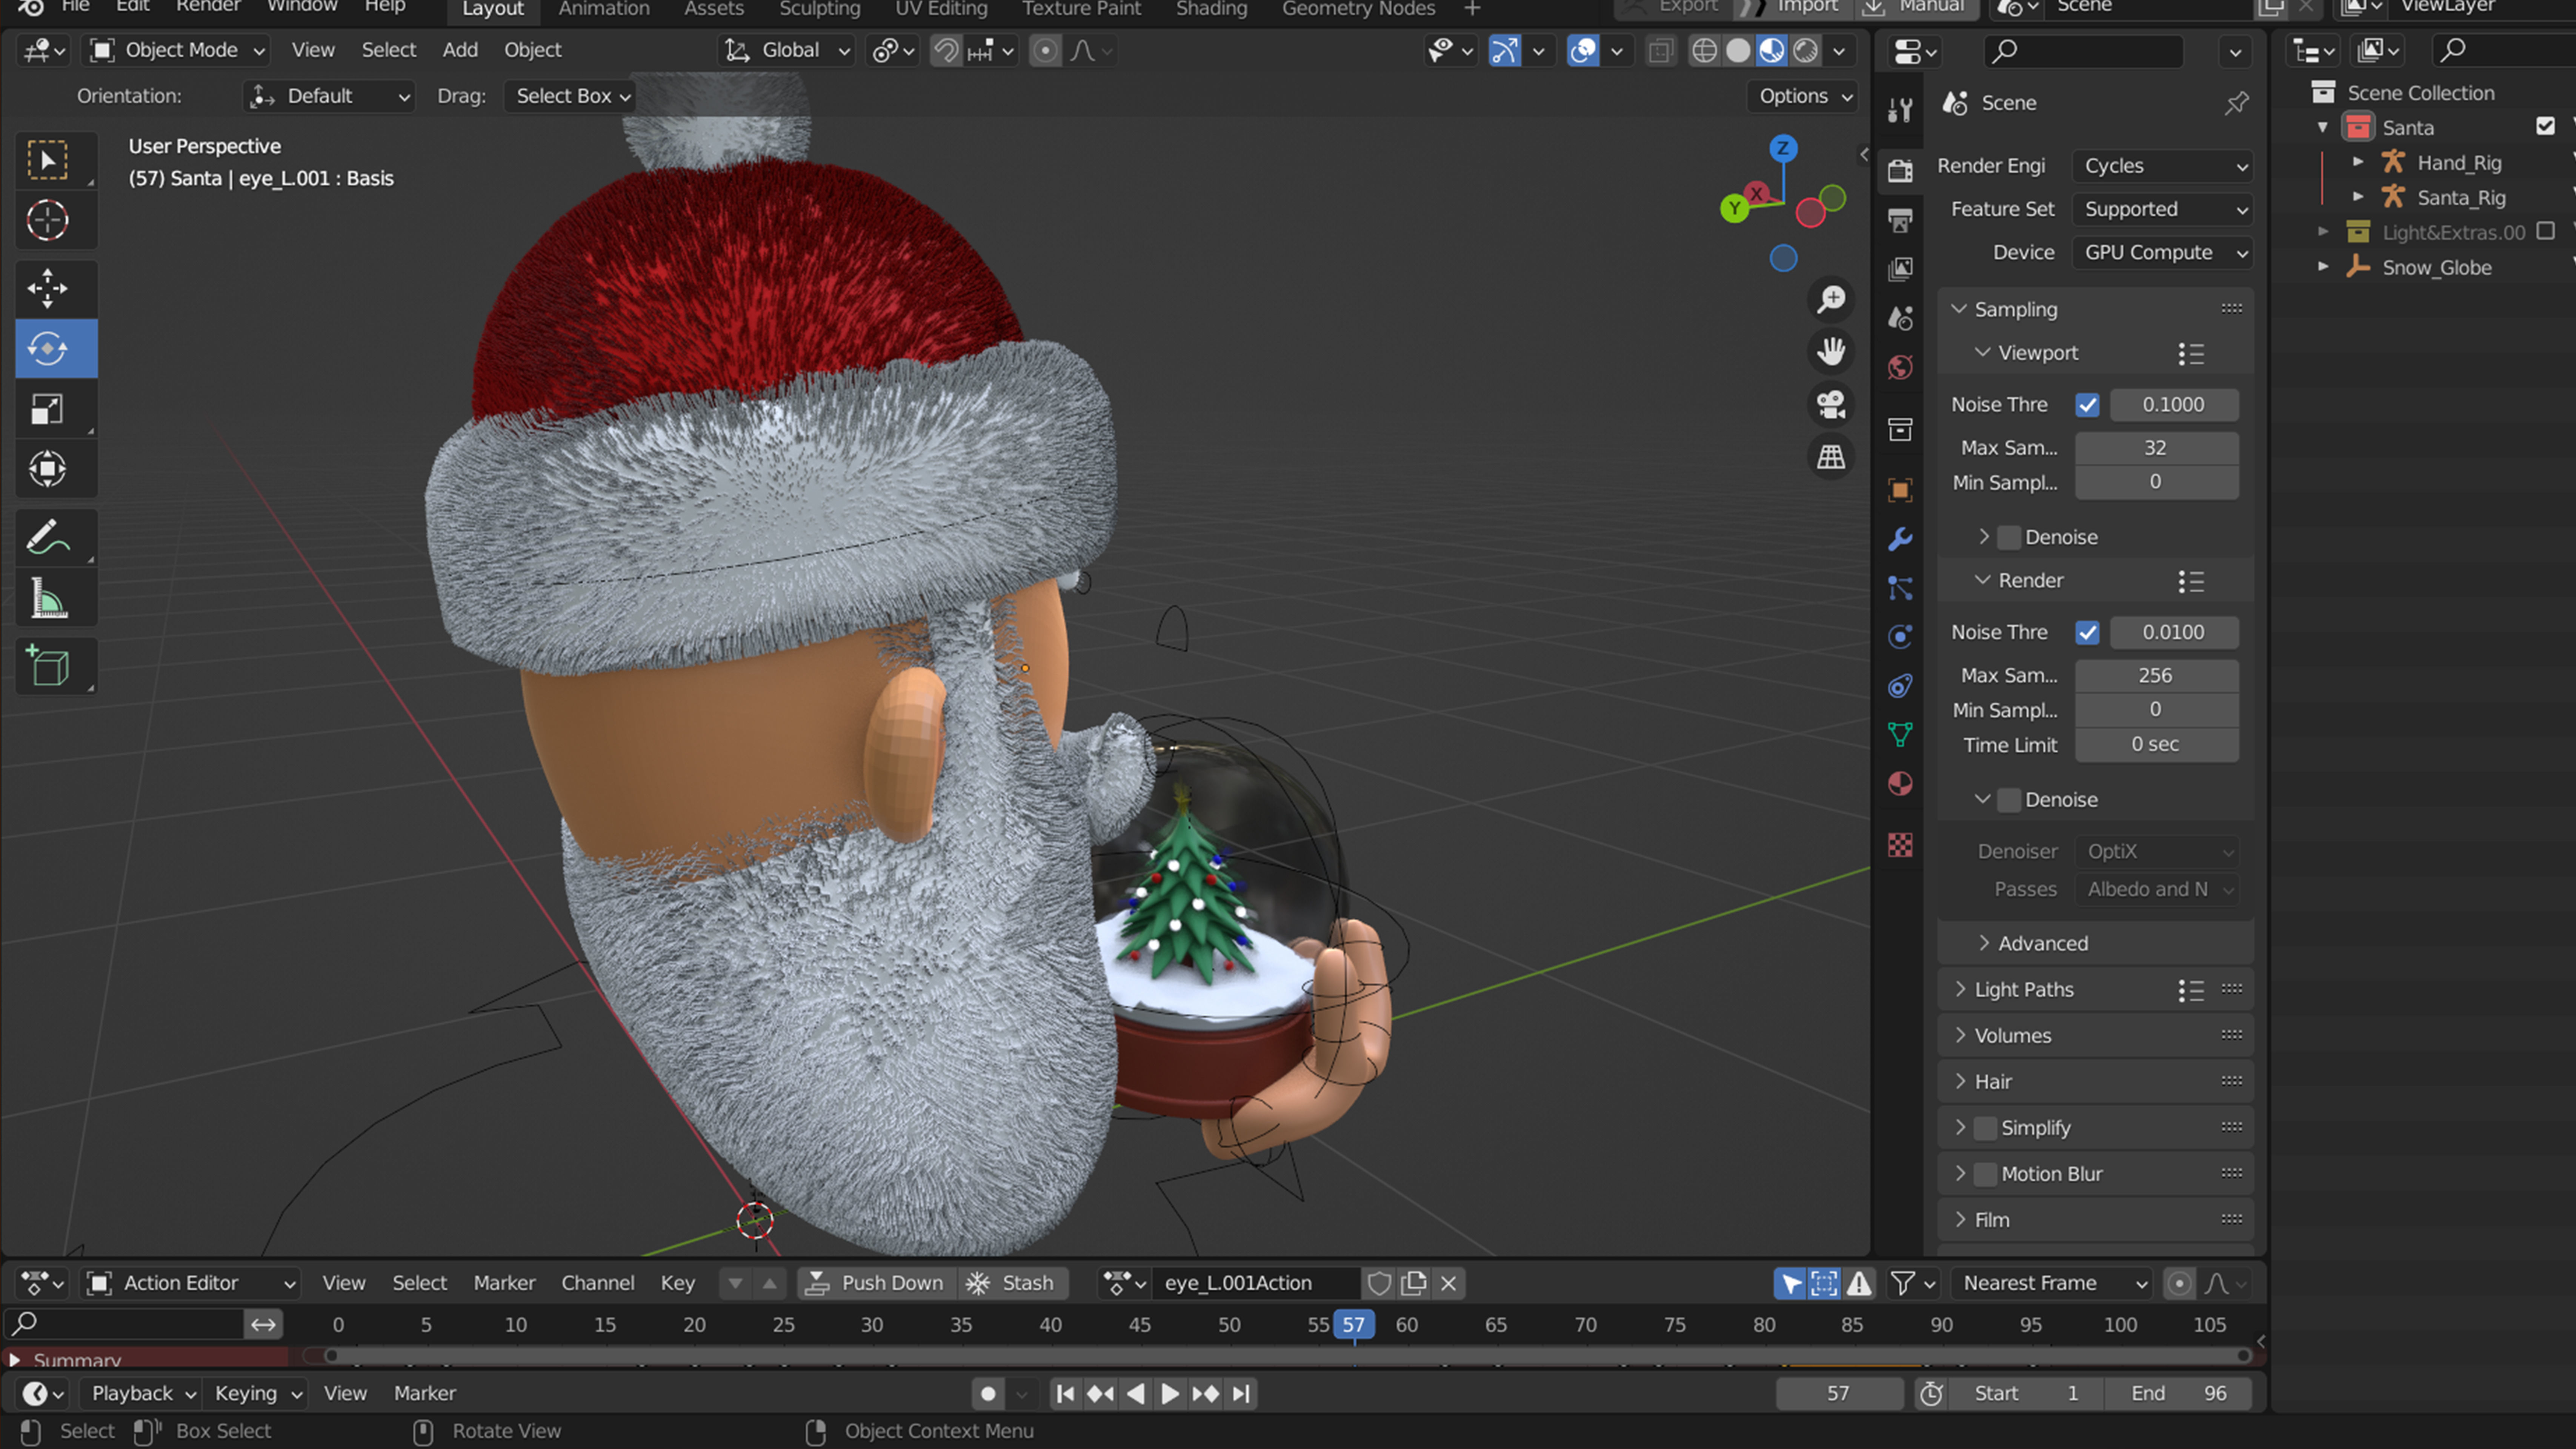Screen dimensions: 2576x1449
Task: Switch to rendered viewport shading
Action: point(1805,50)
